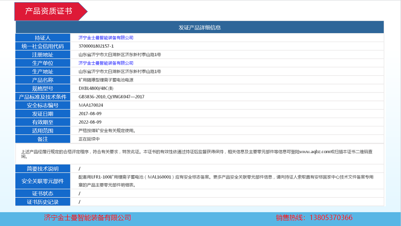Click the 有效期至 date 2022-08-09

click(x=90, y=122)
